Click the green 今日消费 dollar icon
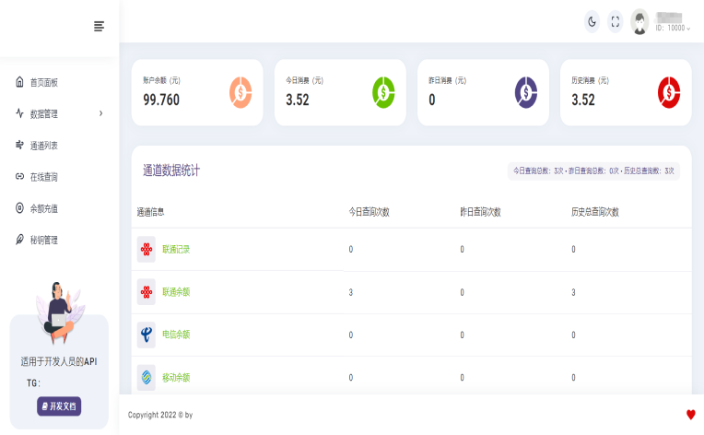704x435 pixels. click(x=383, y=92)
